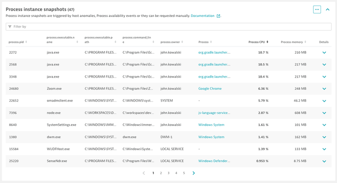The height and width of the screenshot is (183, 337).
Task: Go to page 3 of results
Action: (x=168, y=173)
